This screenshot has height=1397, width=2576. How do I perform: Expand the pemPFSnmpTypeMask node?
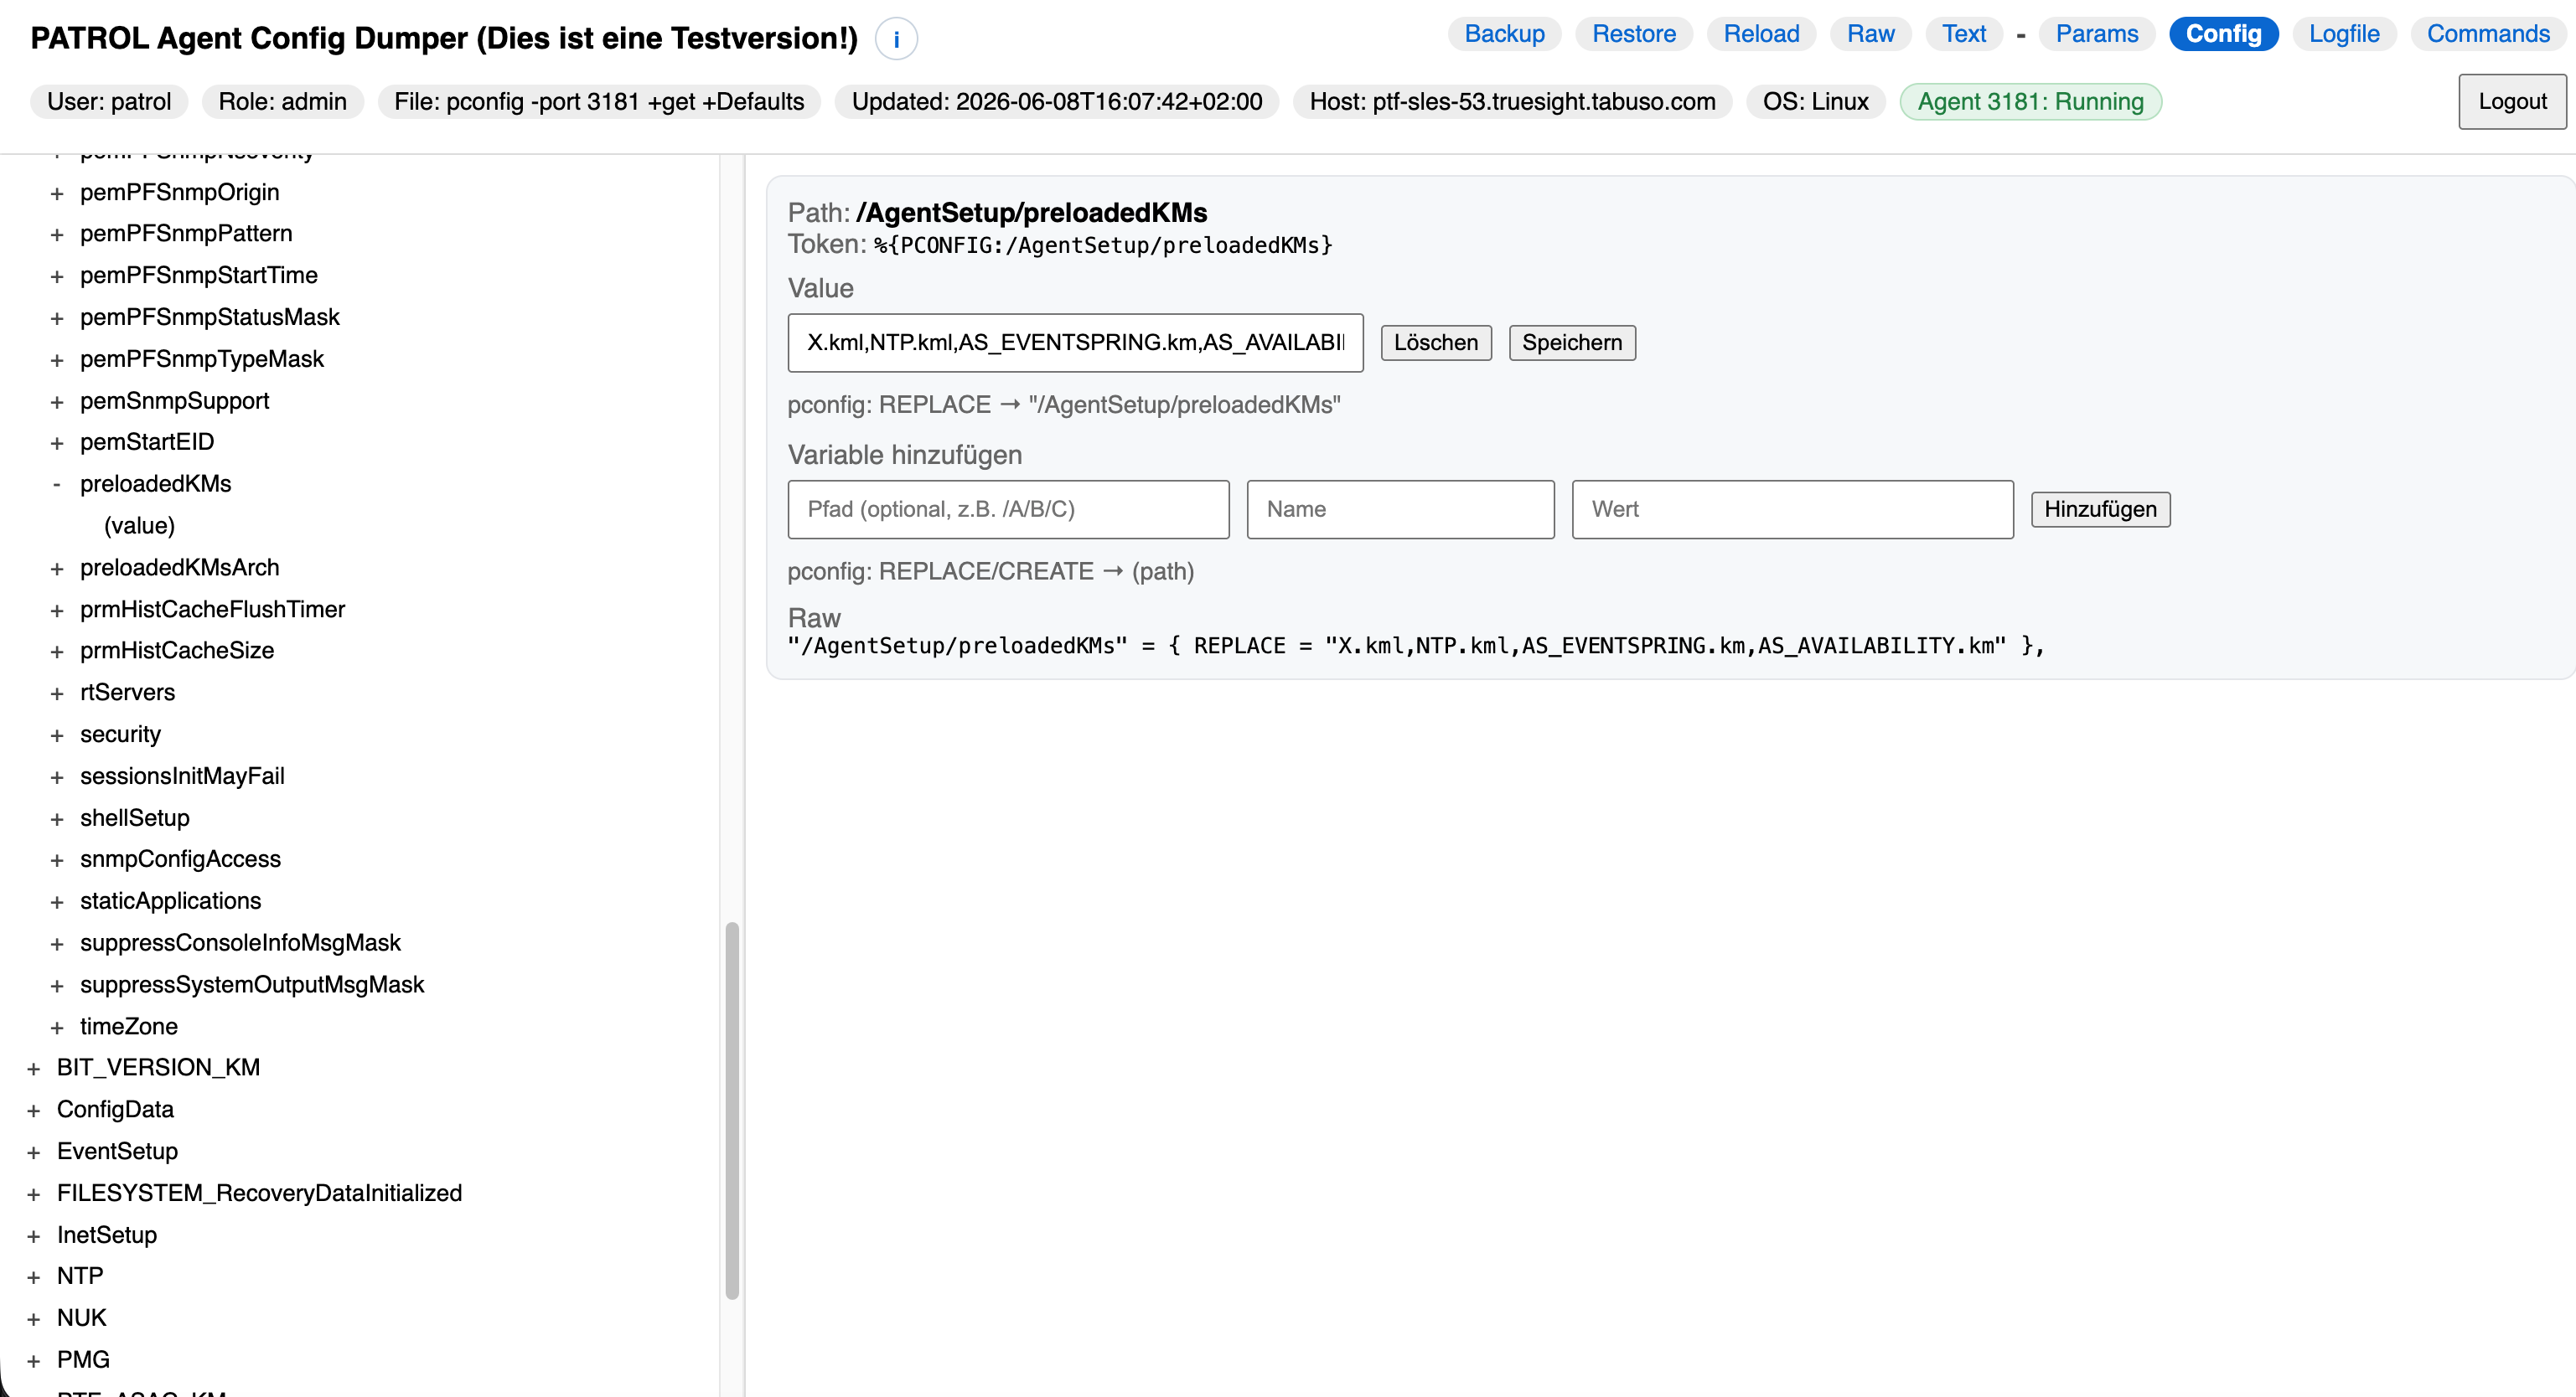57,361
